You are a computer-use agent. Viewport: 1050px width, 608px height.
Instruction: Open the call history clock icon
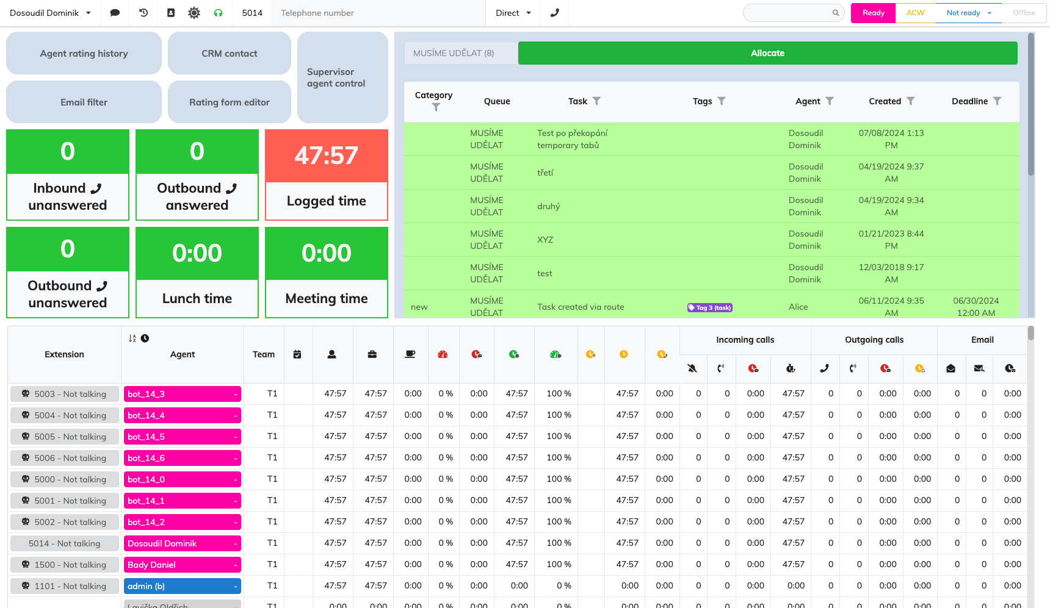(143, 13)
